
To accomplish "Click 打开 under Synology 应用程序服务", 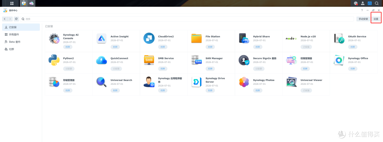I will [x=163, y=90].
